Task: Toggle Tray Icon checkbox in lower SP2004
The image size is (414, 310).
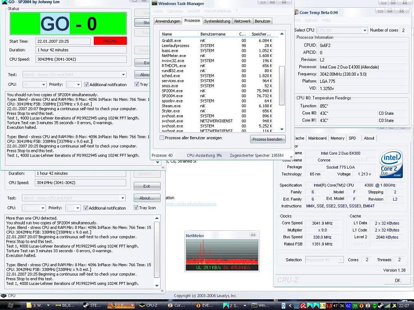Action: 136,208
